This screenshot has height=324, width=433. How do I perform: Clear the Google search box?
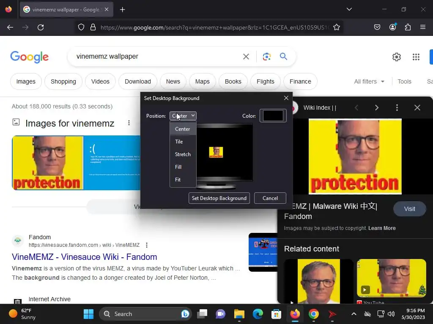pos(246,57)
